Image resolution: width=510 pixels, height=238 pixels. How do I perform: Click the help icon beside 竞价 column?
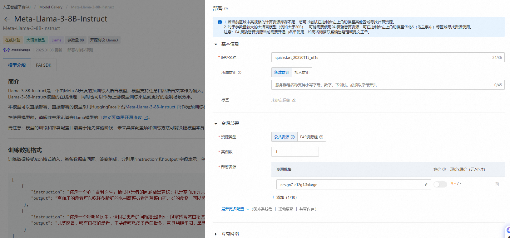444,169
